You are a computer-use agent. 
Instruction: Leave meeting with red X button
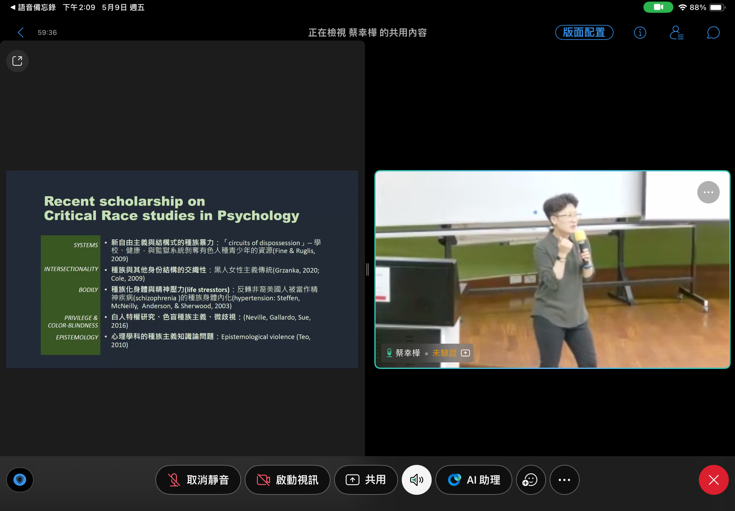[x=713, y=480]
